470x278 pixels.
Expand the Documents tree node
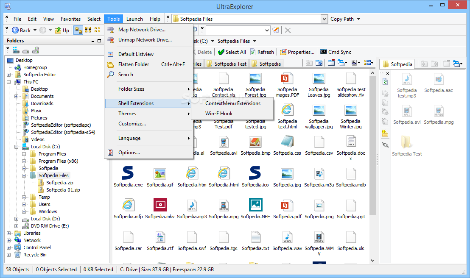point(16,96)
